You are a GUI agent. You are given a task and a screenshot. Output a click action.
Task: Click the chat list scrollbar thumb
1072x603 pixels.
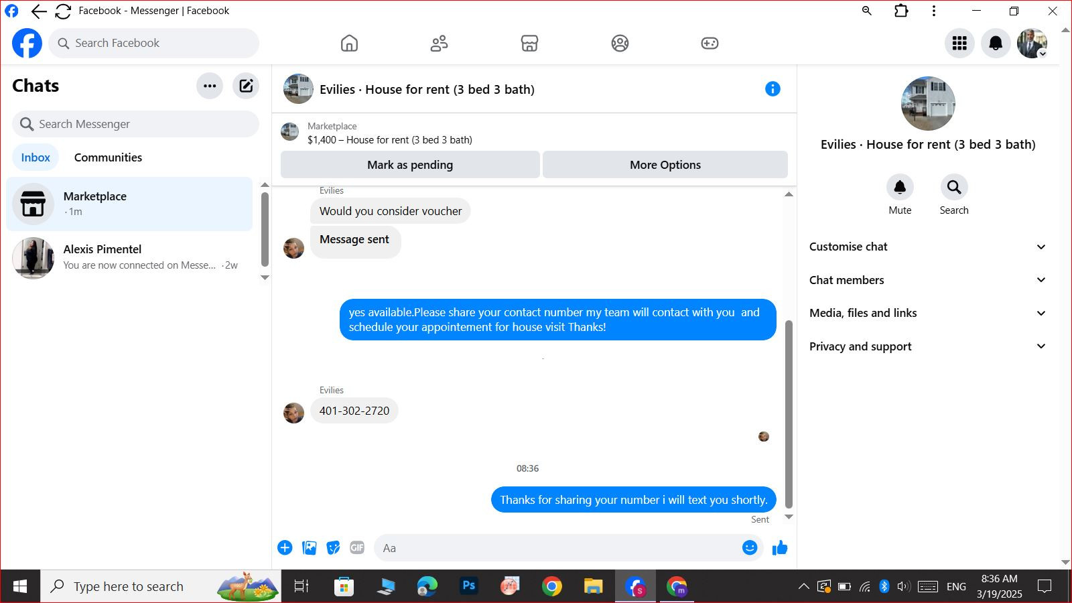coord(265,230)
